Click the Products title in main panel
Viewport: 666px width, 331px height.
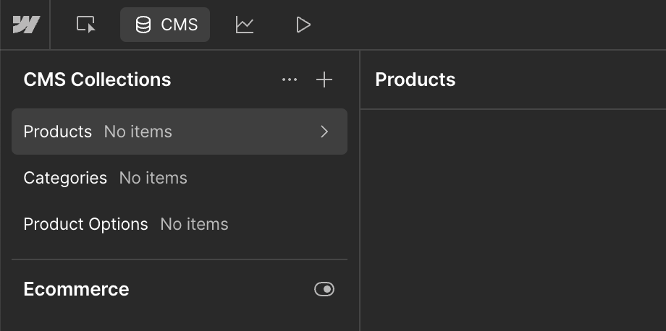pos(416,79)
